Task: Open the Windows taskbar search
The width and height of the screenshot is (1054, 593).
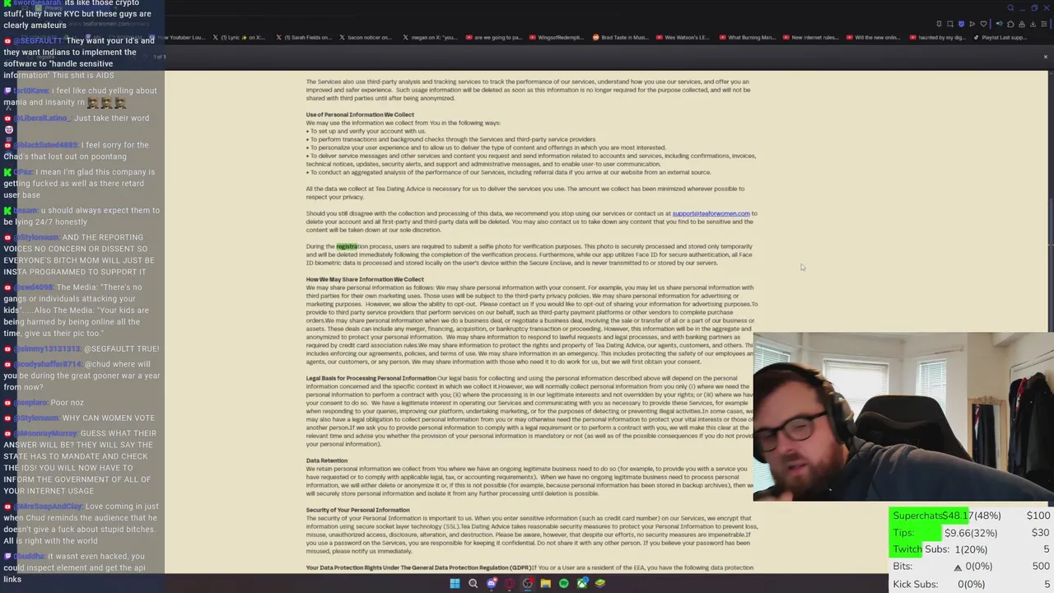Action: pos(473,583)
